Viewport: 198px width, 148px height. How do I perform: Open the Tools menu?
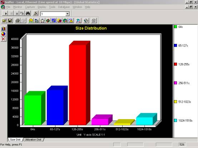[x=52, y=7]
